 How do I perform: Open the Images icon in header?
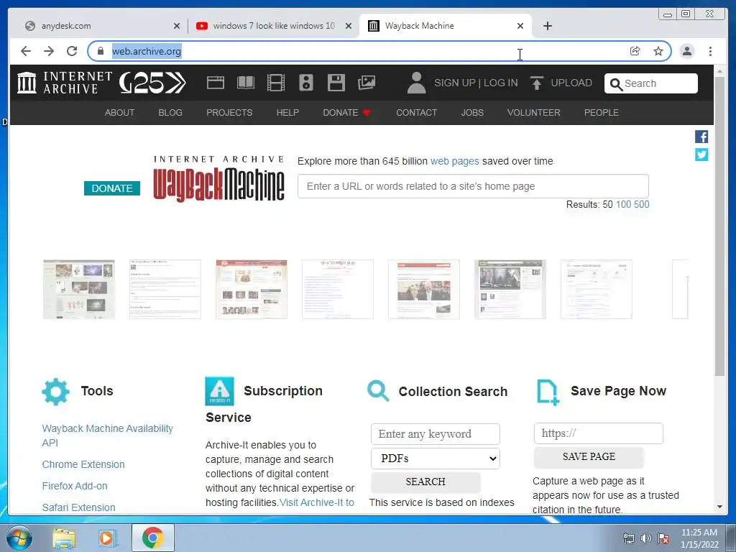(367, 83)
